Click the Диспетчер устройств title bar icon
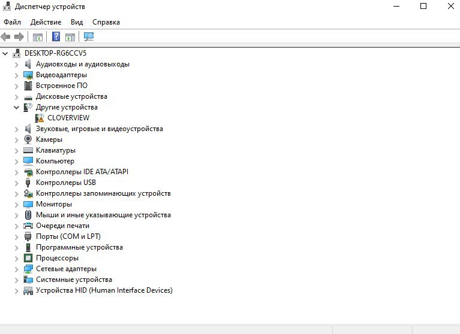The width and height of the screenshot is (460, 334). 7,7
